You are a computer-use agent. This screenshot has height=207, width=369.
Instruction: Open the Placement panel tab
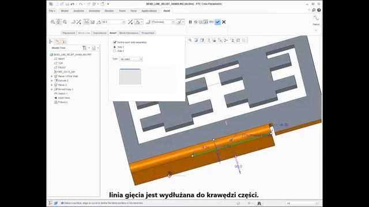click(69, 33)
